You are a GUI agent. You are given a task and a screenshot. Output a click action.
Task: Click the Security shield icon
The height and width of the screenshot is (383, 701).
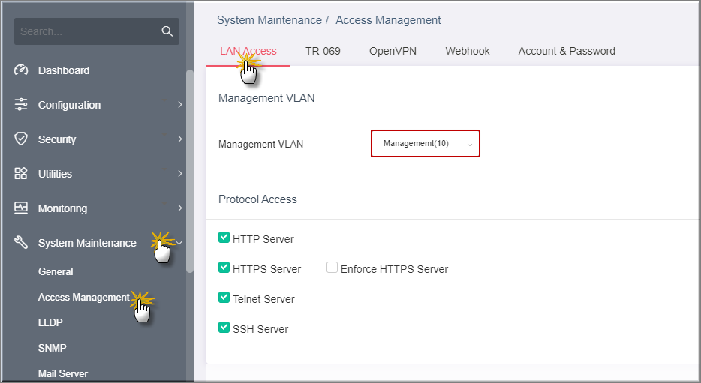click(20, 139)
